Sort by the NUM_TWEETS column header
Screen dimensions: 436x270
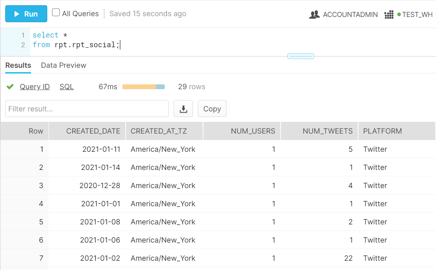[327, 131]
